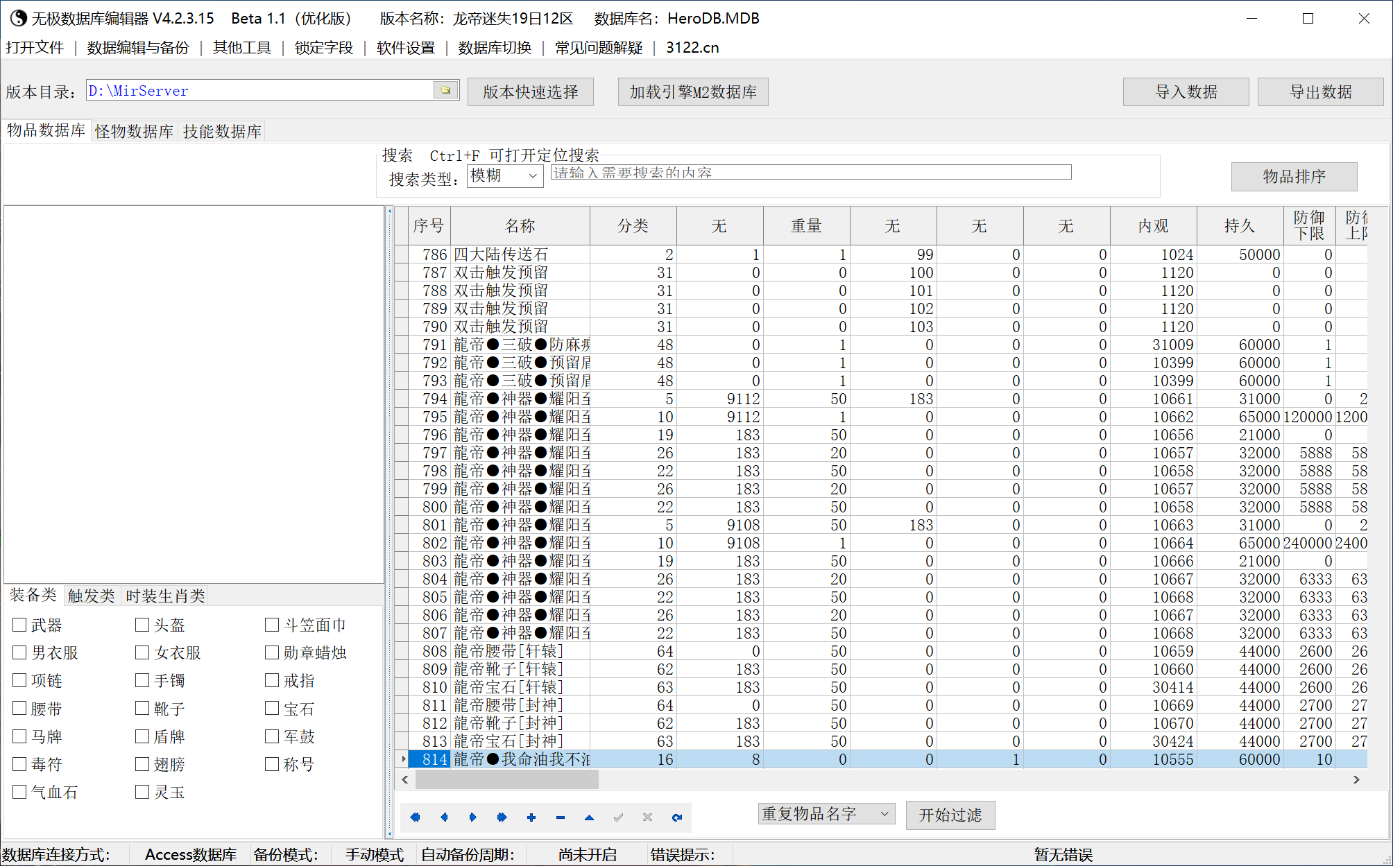Image resolution: width=1393 pixels, height=866 pixels.
Task: Browse for folder beside version directory
Action: pos(445,90)
